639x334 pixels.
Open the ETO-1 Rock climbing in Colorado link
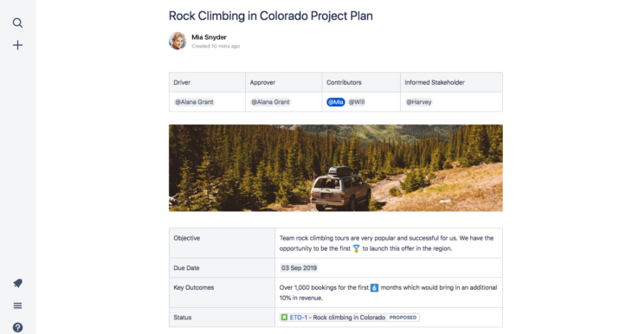point(338,318)
